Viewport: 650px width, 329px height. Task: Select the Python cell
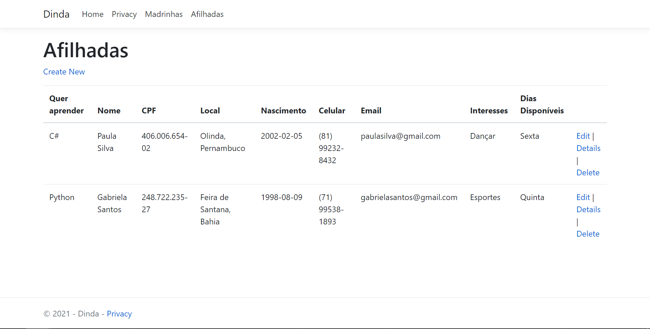(62, 197)
